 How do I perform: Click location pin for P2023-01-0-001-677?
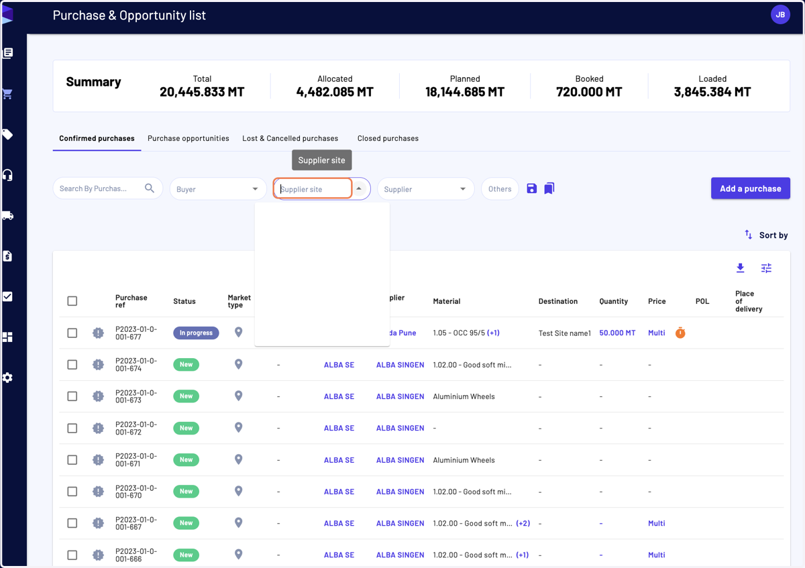pos(238,333)
